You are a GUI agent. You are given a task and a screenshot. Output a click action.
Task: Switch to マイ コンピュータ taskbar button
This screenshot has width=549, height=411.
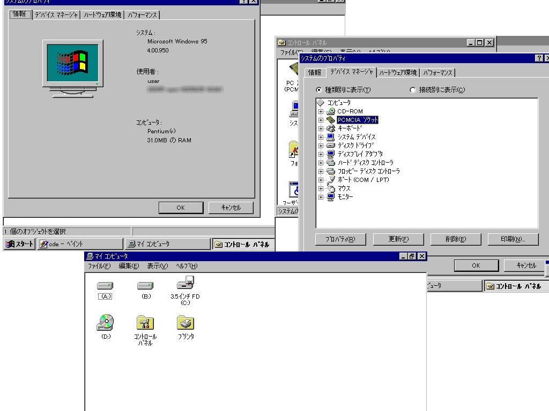point(168,244)
